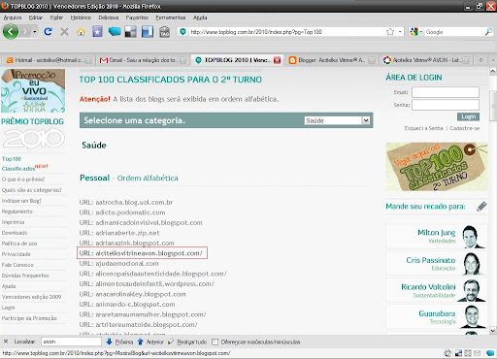Screen dimensions: 497x359
Task: Click the site identity icon in address bar
Action: [x=182, y=32]
